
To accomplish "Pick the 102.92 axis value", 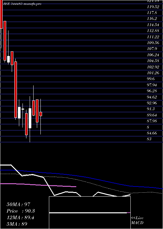I will point(153,67).
